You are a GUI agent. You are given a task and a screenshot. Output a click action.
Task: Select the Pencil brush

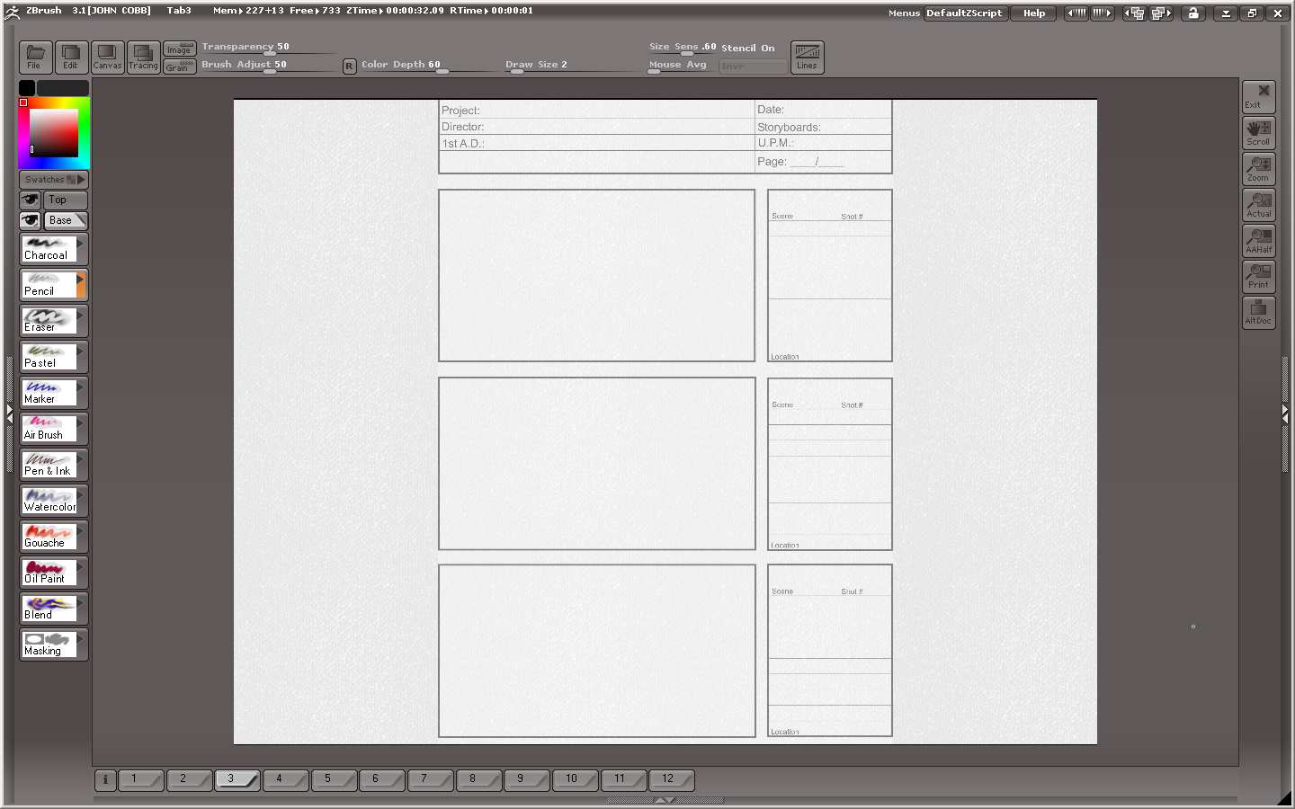pyautogui.click(x=49, y=285)
